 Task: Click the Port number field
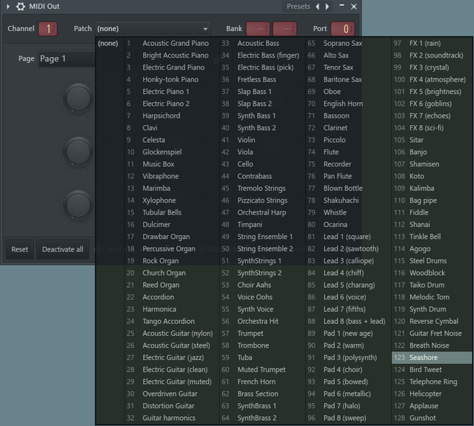pos(342,29)
